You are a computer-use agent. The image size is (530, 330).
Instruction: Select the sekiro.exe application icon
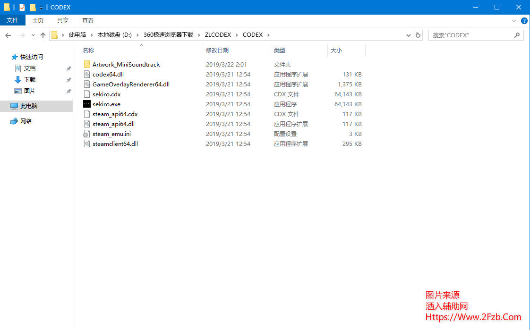(x=87, y=104)
